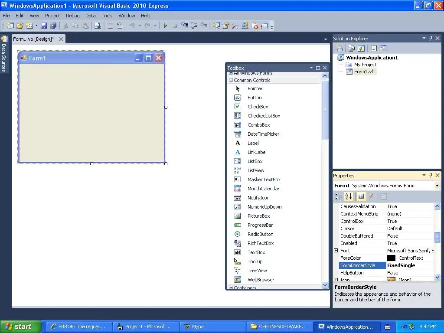
Task: Switch Properties to Categorized view
Action: [x=338, y=196]
